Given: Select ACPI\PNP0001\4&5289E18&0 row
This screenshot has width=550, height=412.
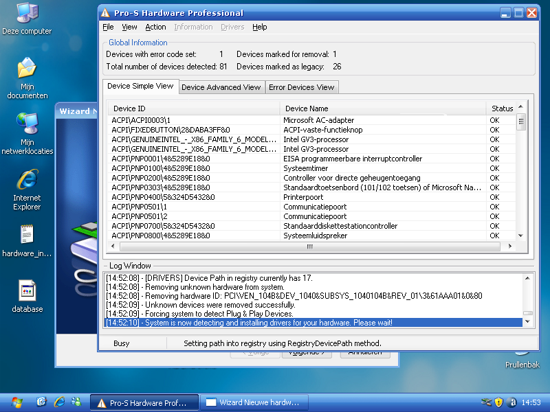Looking at the screenshot, I should coord(311,159).
